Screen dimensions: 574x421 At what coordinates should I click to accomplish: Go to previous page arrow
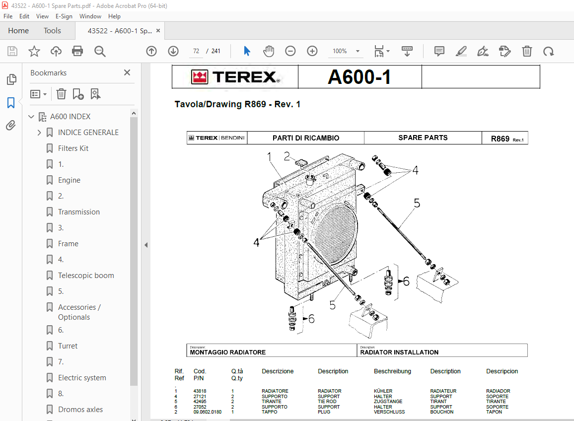click(x=151, y=51)
